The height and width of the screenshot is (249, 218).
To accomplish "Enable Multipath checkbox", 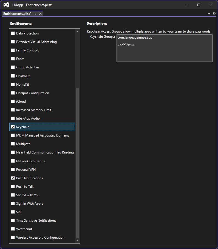I will click(x=13, y=144).
